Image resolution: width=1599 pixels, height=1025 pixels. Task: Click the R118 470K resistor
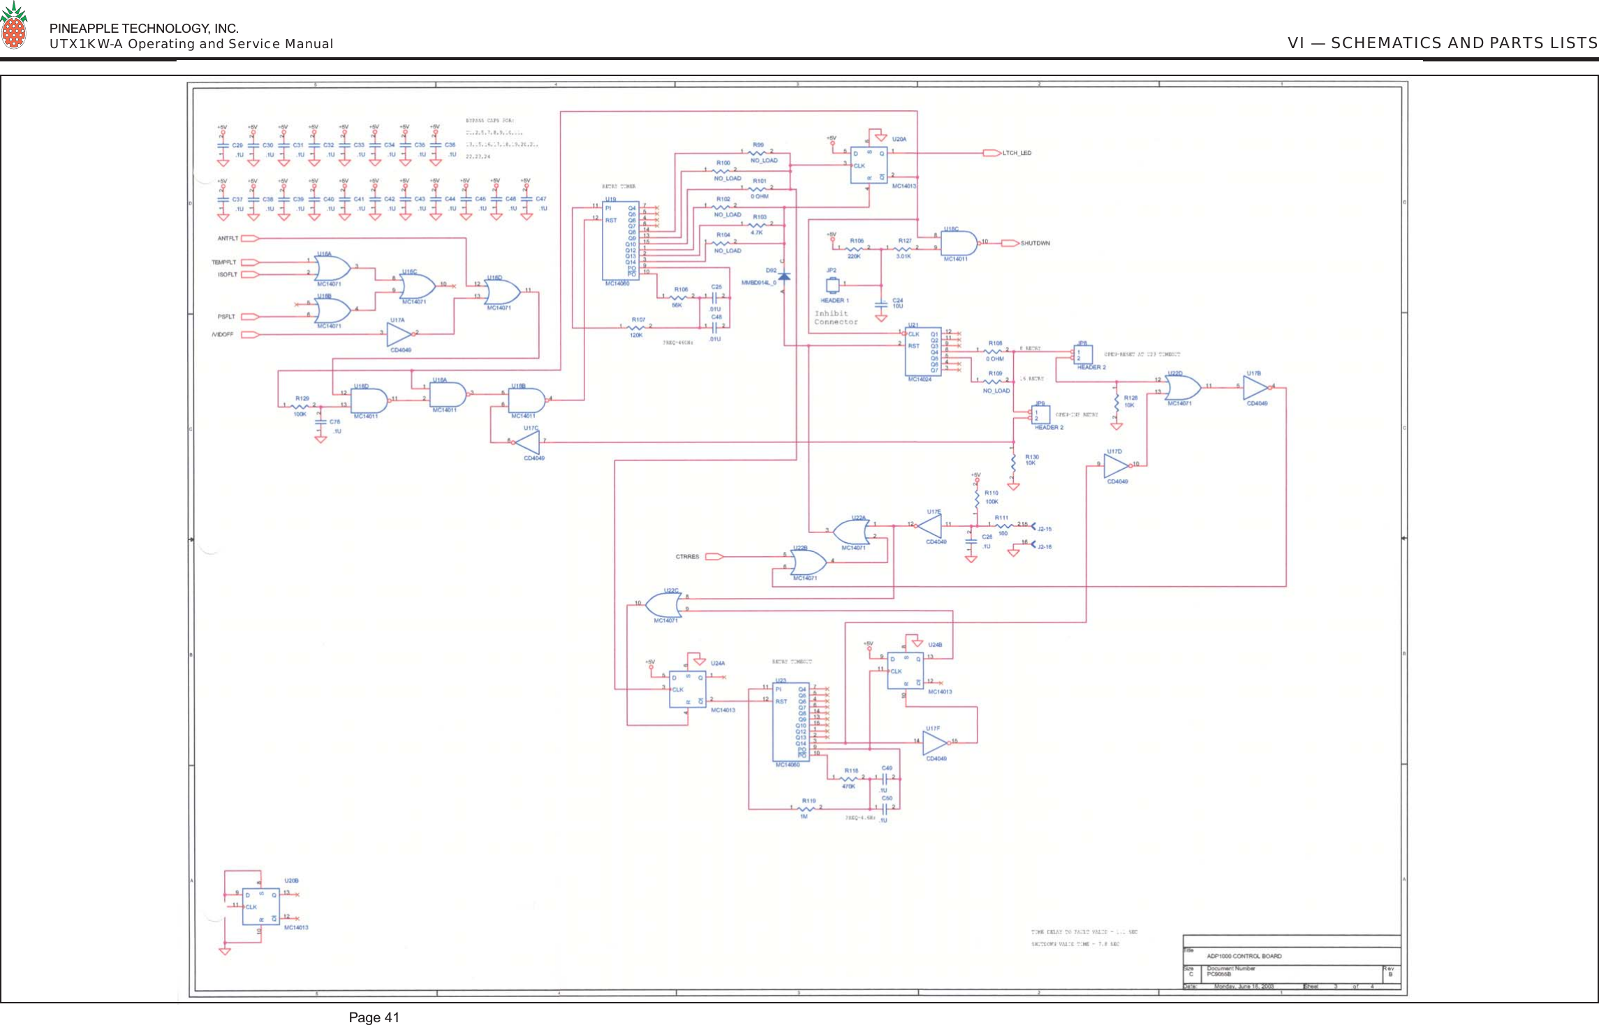849,779
